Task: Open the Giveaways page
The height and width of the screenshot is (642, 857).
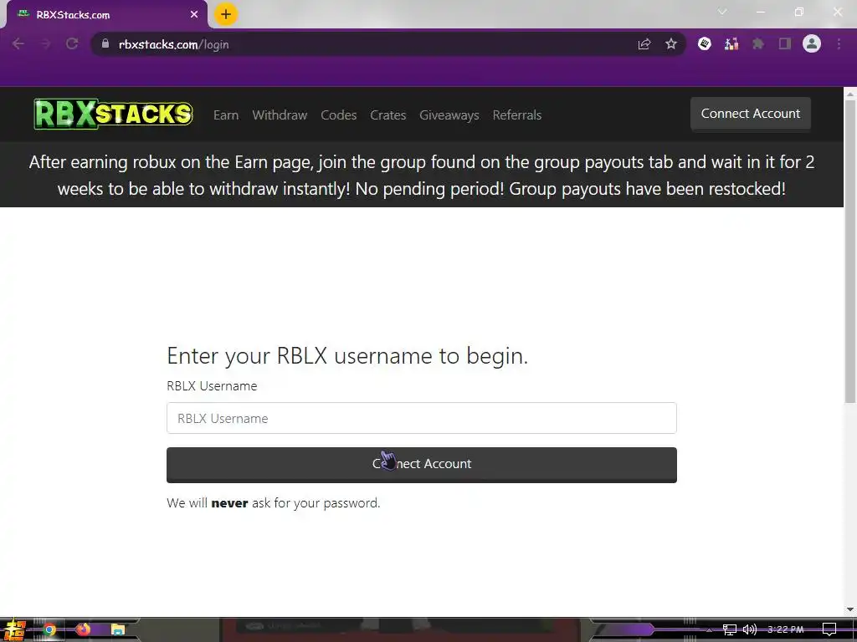Action: point(449,115)
